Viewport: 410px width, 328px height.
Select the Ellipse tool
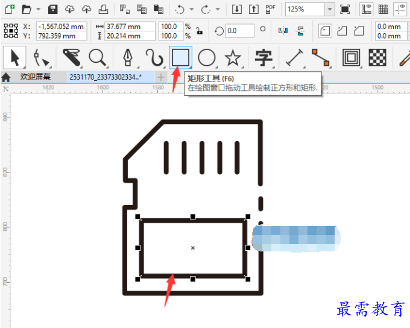tap(207, 57)
